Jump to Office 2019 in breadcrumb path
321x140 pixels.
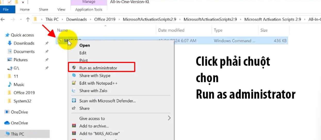(x=105, y=19)
